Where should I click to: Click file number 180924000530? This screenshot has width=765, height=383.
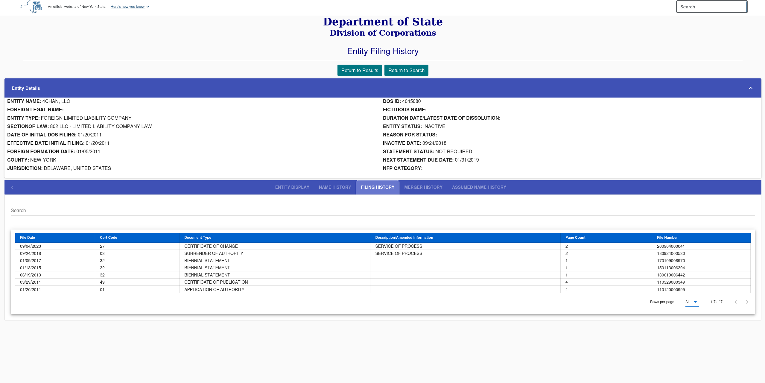[671, 253]
